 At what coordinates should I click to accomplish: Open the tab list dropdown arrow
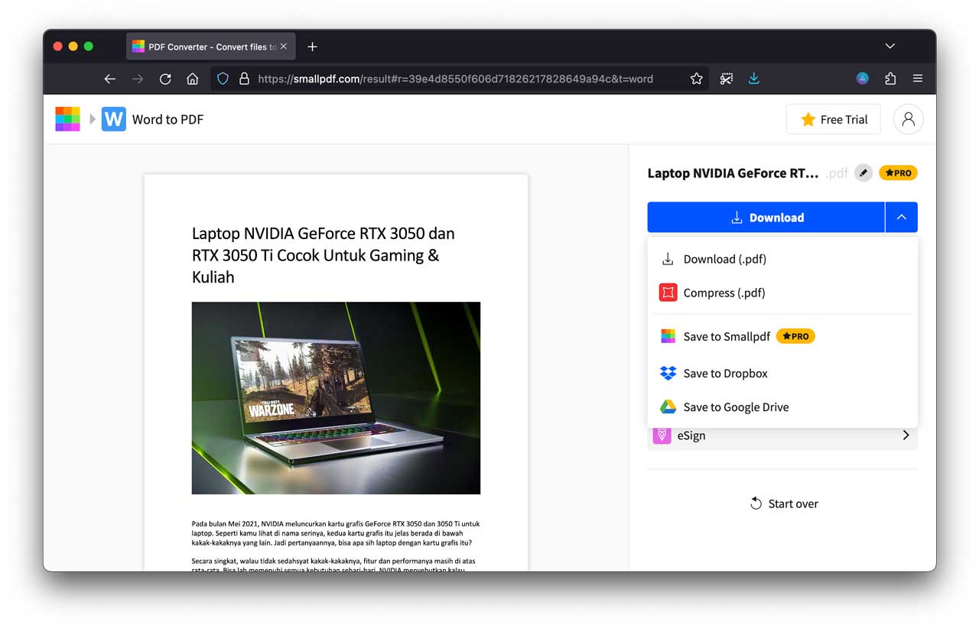890,47
